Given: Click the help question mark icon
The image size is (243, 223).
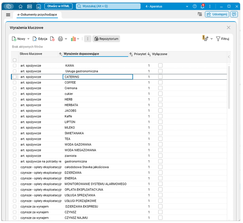Looking at the screenshot, I should 195,6.
